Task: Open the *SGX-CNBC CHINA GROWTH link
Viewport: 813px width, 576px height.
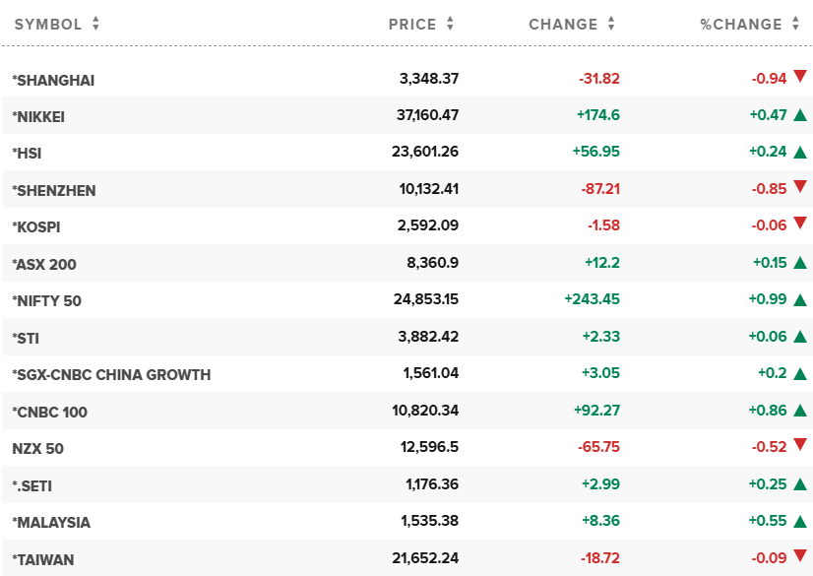Action: point(111,375)
